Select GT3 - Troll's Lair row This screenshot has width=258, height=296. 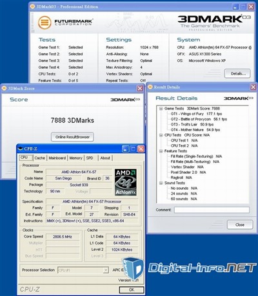192,124
